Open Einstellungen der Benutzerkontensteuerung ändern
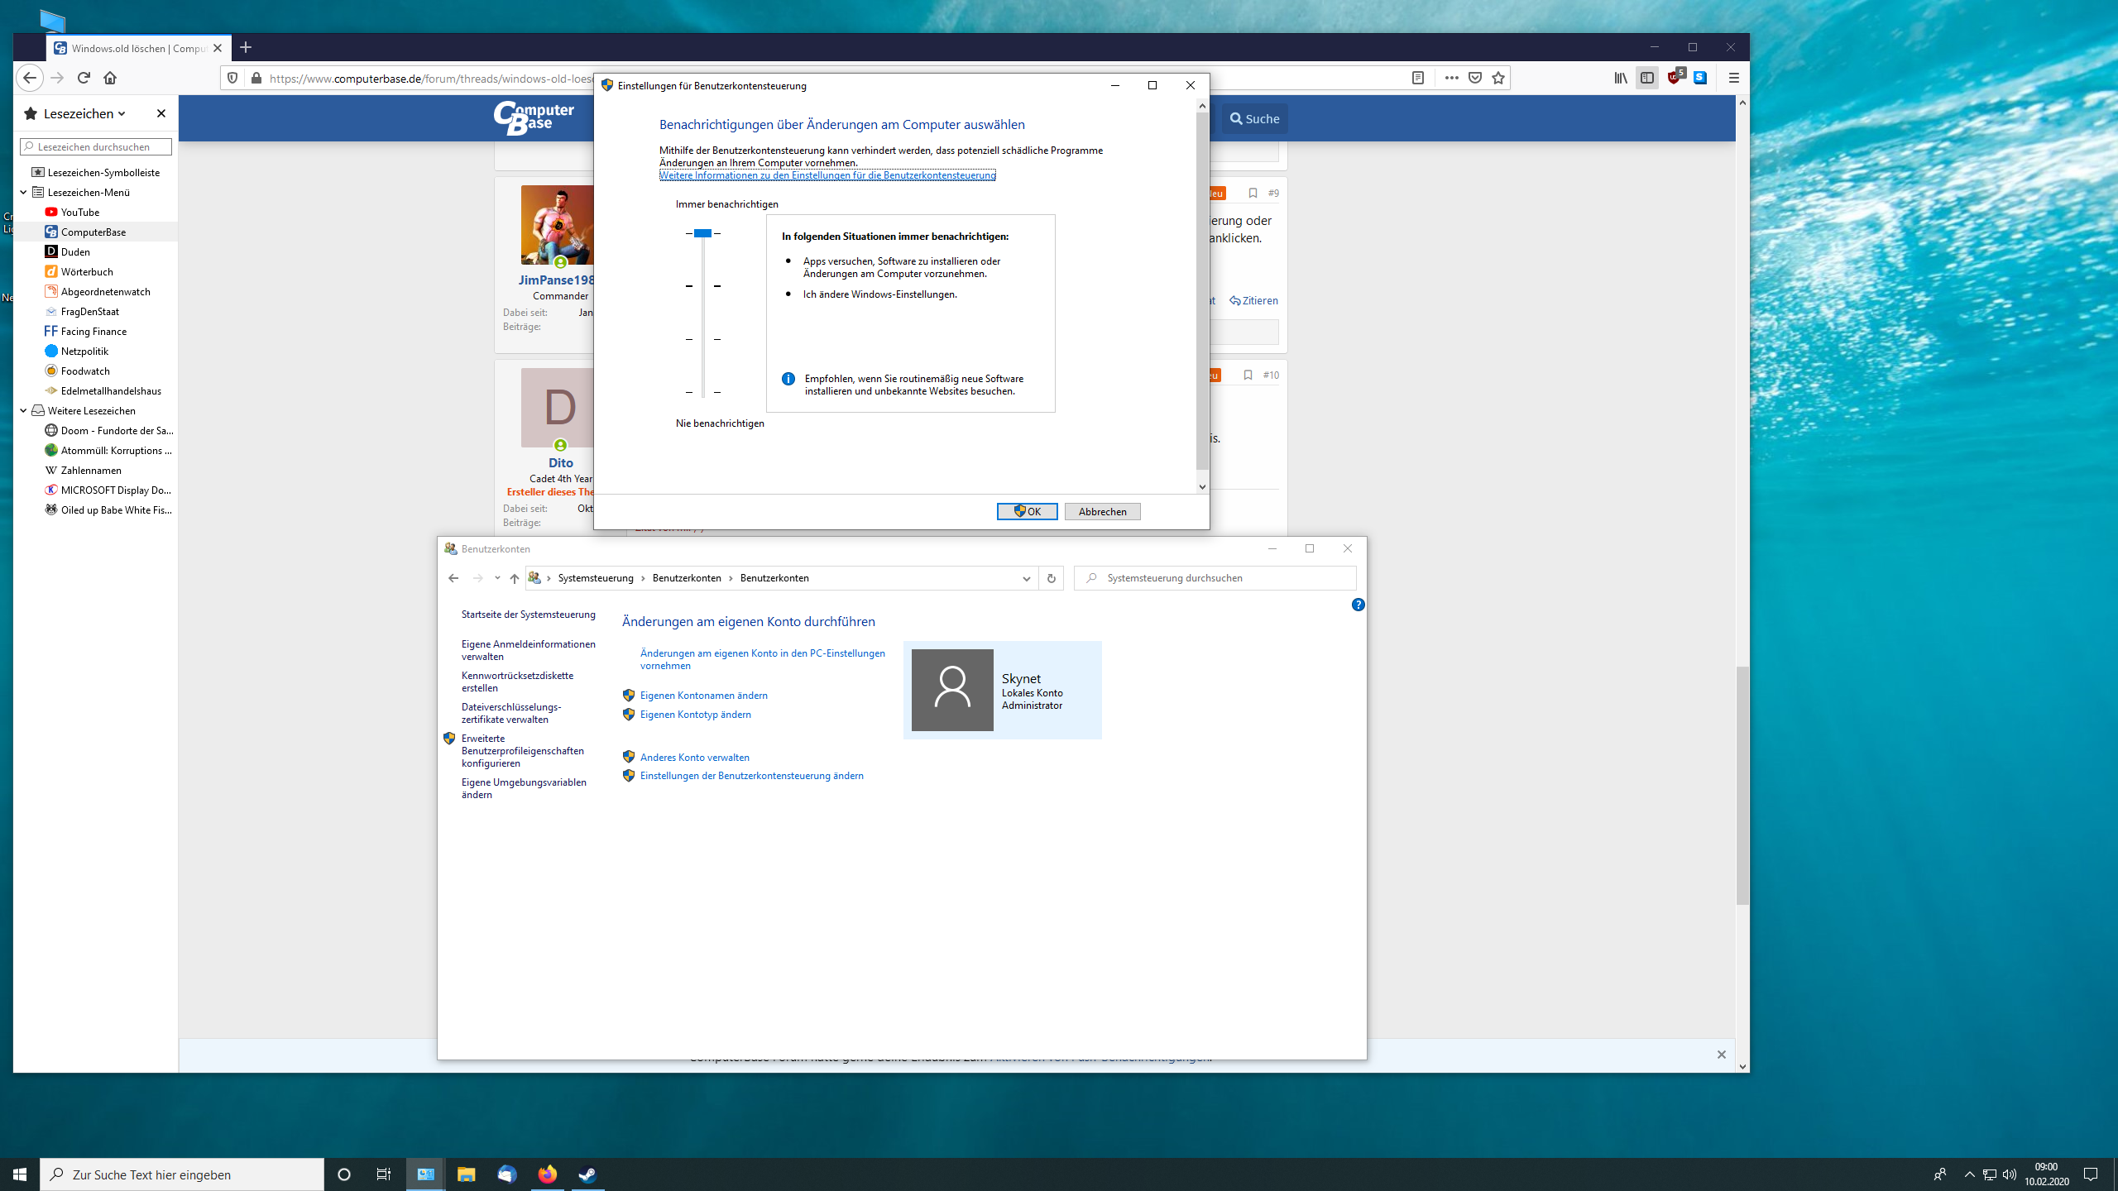The width and height of the screenshot is (2118, 1191). 751,776
